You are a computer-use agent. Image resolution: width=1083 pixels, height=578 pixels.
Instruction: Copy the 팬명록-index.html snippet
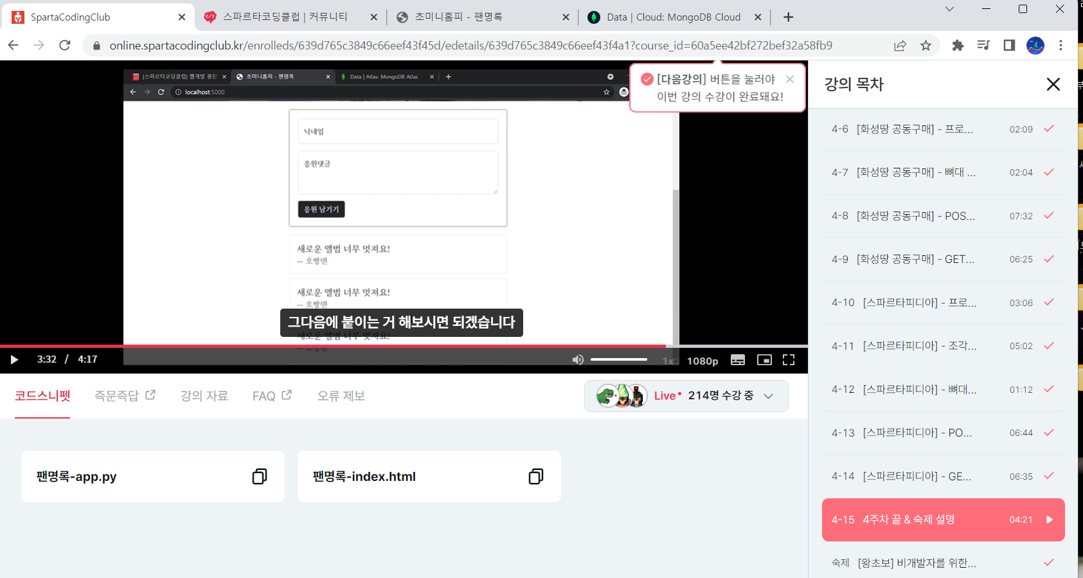(x=536, y=476)
